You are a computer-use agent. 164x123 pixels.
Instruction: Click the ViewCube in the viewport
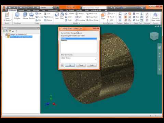(x=154, y=36)
